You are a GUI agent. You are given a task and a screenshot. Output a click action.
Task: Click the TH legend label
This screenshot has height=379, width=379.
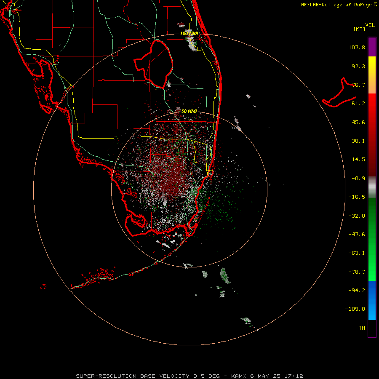point(362,328)
